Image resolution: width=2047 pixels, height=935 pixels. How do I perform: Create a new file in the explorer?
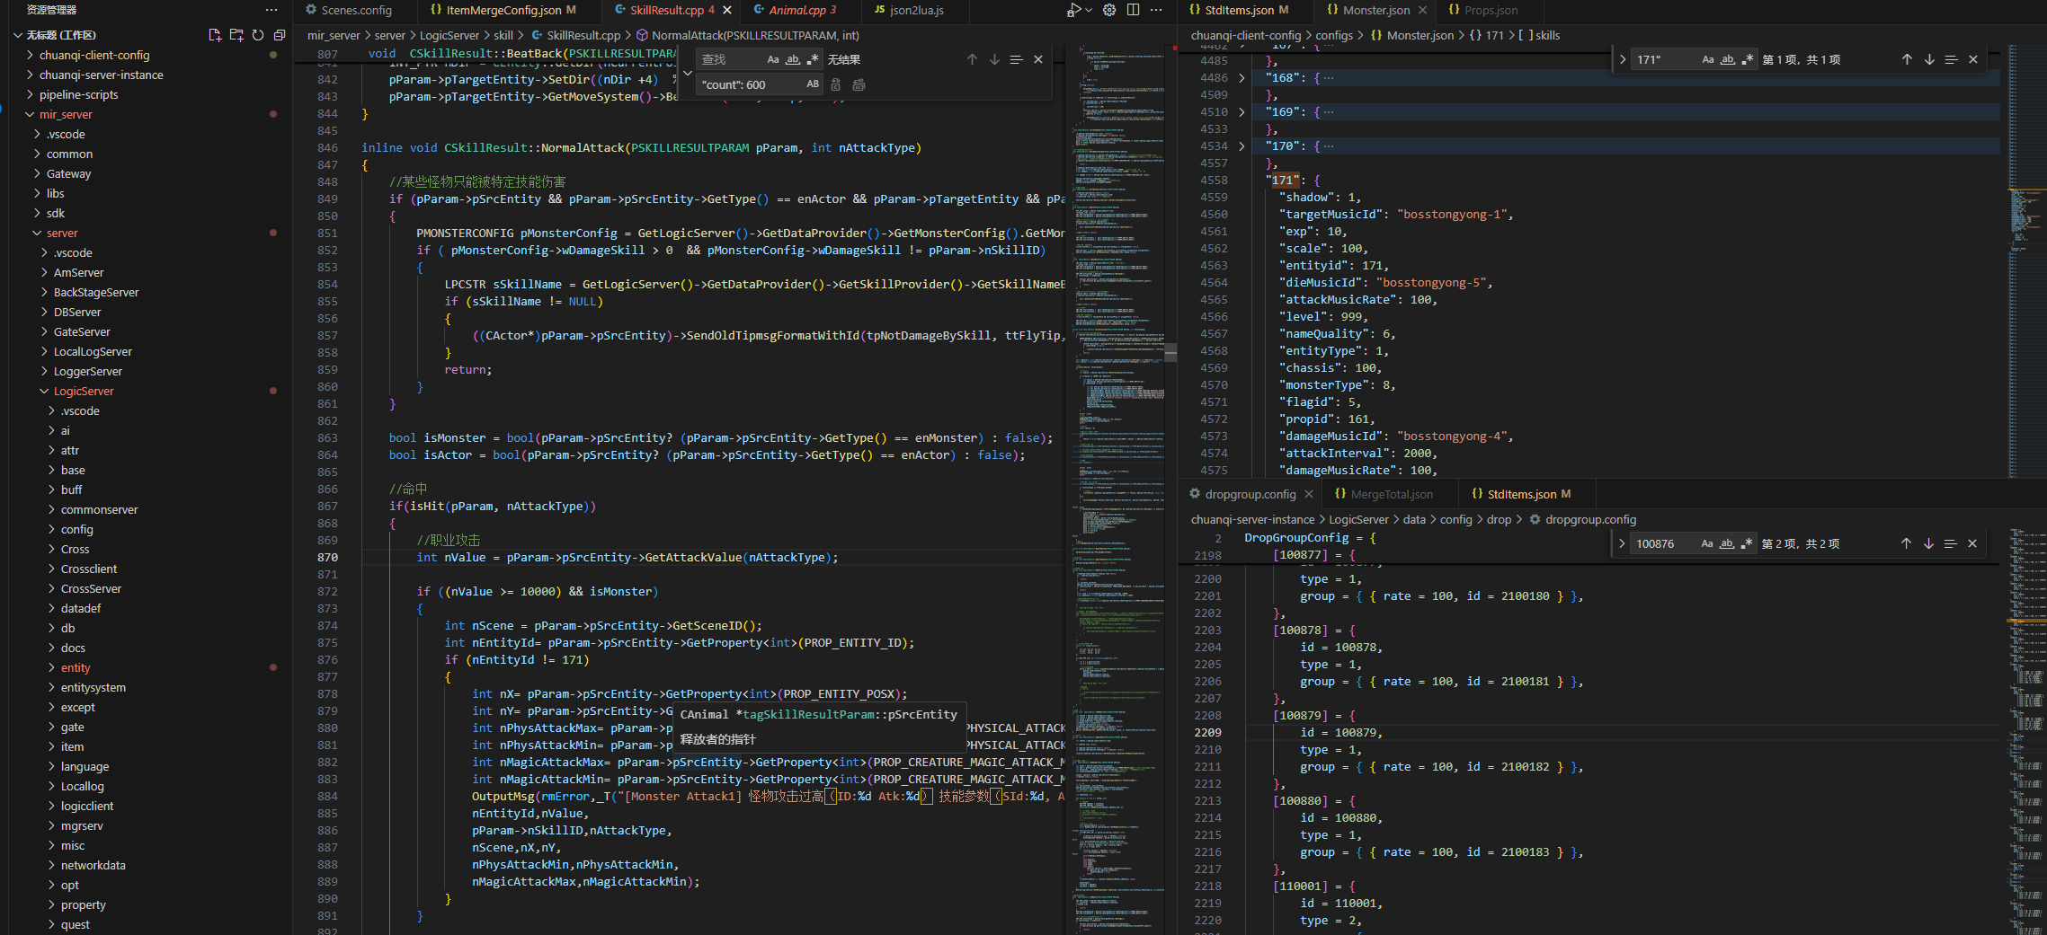point(214,35)
